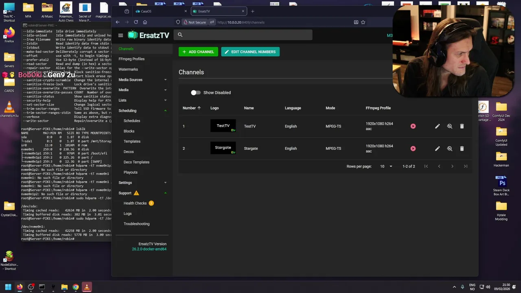Click the Windows Start button
This screenshot has width=521, height=293.
point(8,287)
